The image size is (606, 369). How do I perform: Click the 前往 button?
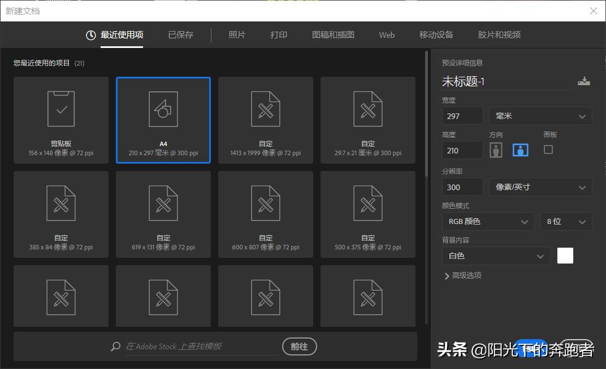point(299,346)
